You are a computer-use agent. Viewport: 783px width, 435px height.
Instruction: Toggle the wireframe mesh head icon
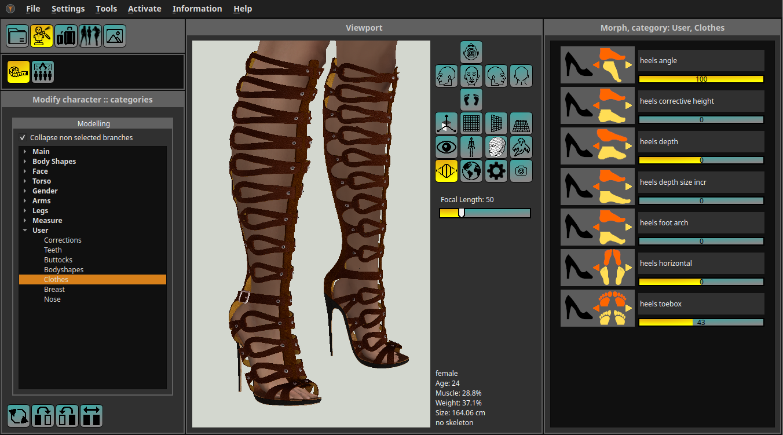tap(496, 147)
